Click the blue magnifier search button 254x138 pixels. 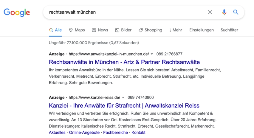point(236,12)
